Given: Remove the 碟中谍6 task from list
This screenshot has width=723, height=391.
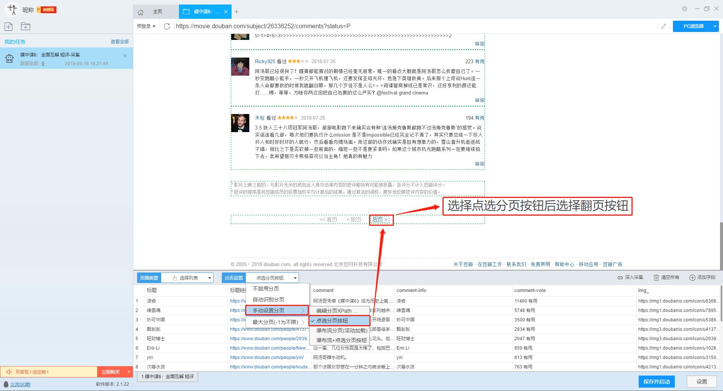Looking at the screenshot, I should [x=125, y=56].
